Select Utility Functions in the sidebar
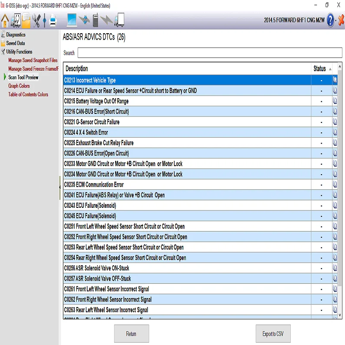This screenshot has height=345, width=345. tap(19, 52)
